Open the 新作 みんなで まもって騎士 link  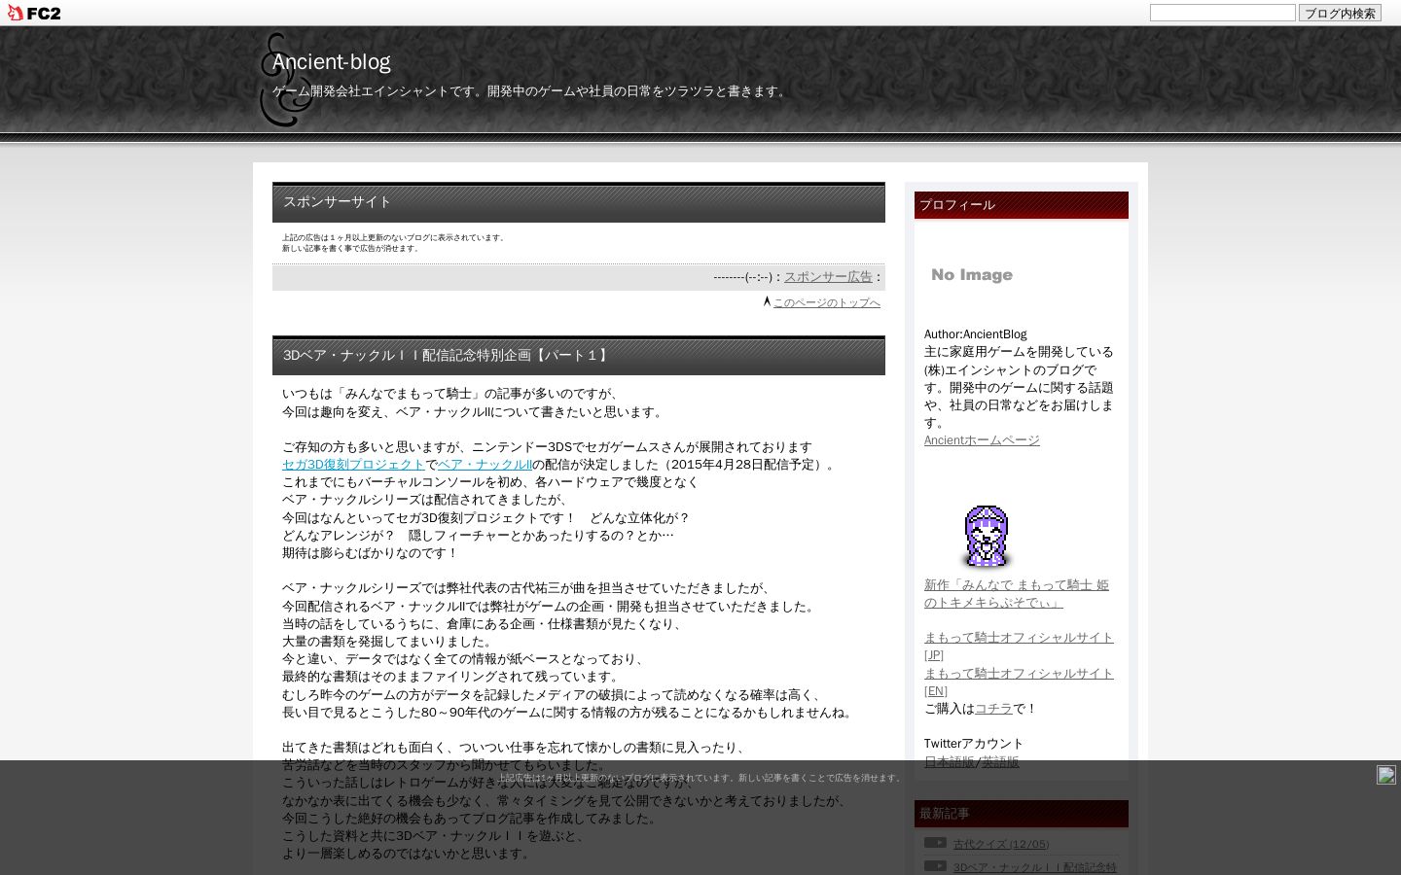coord(1017,594)
